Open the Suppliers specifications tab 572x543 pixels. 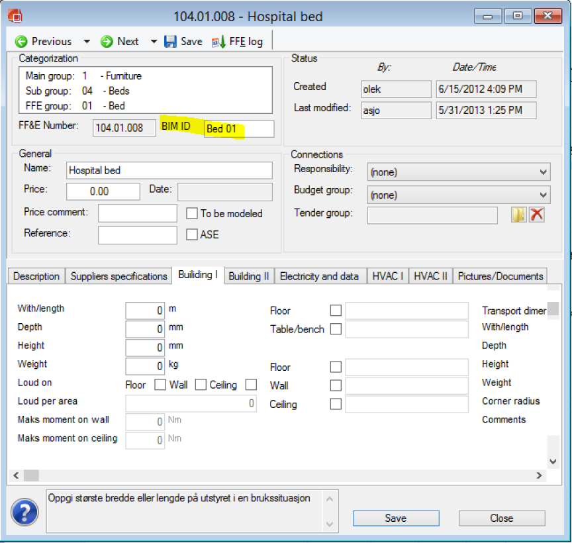(x=119, y=276)
